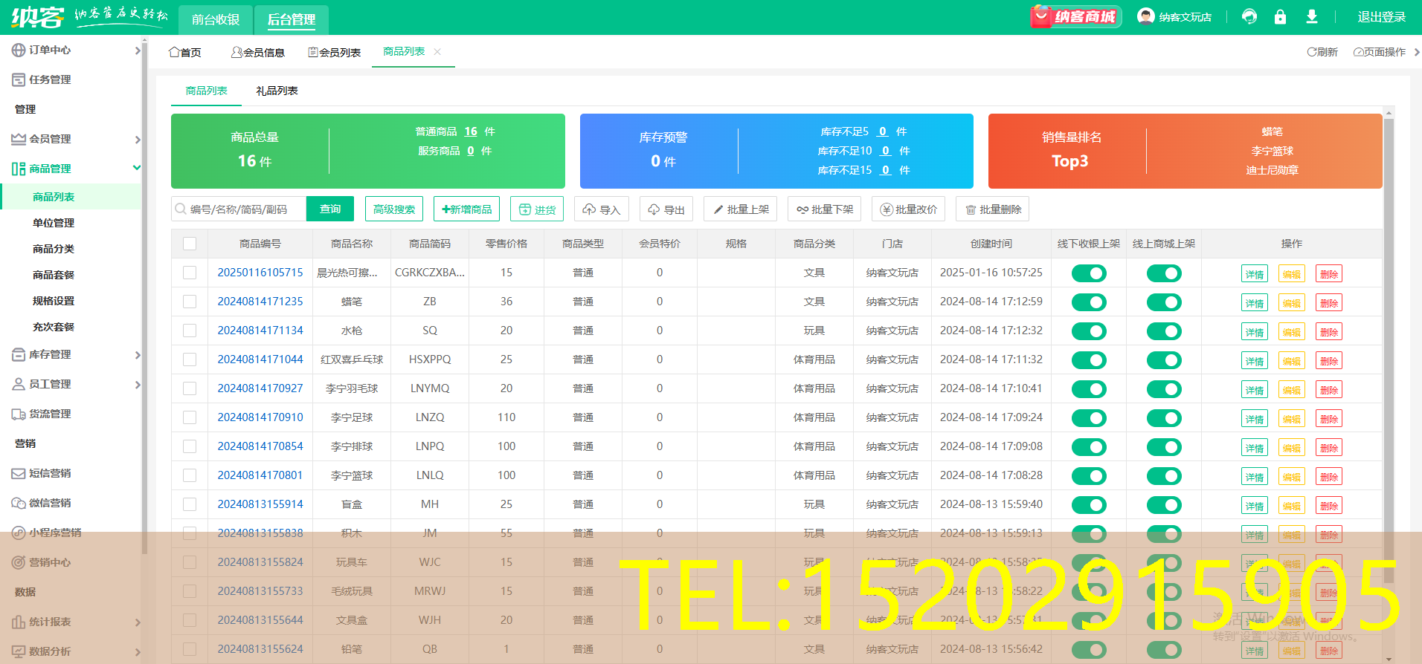Screen dimensions: 1422x664
Task: Click the 库存不足5 count link
Action: tap(883, 131)
